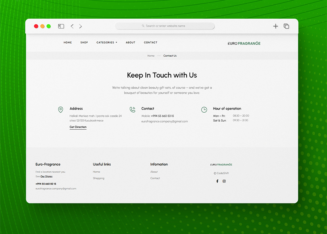
Task: Click the Halkali Merkez mah street address text
Action: (96, 118)
